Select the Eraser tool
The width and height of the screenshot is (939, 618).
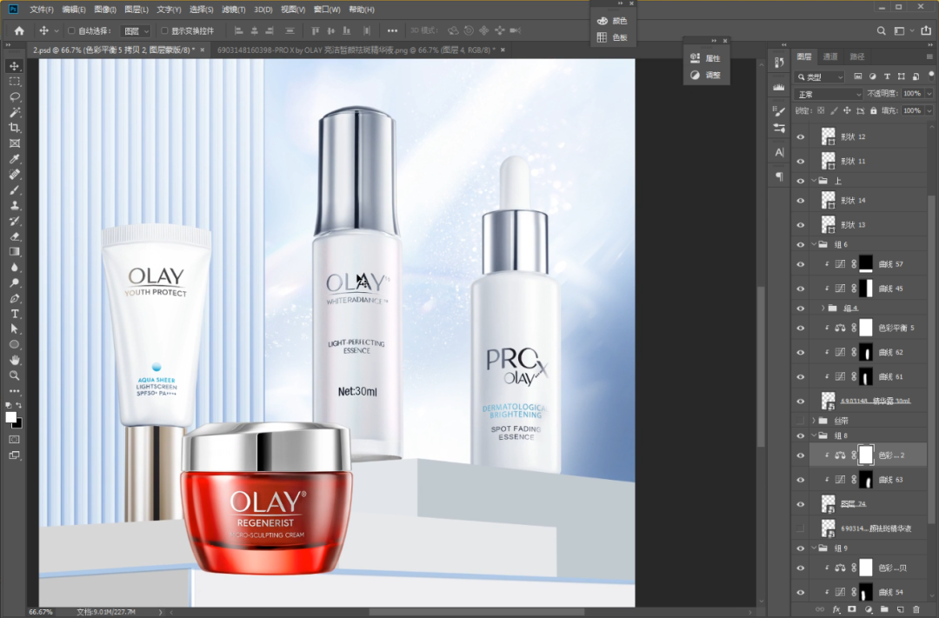click(x=15, y=236)
